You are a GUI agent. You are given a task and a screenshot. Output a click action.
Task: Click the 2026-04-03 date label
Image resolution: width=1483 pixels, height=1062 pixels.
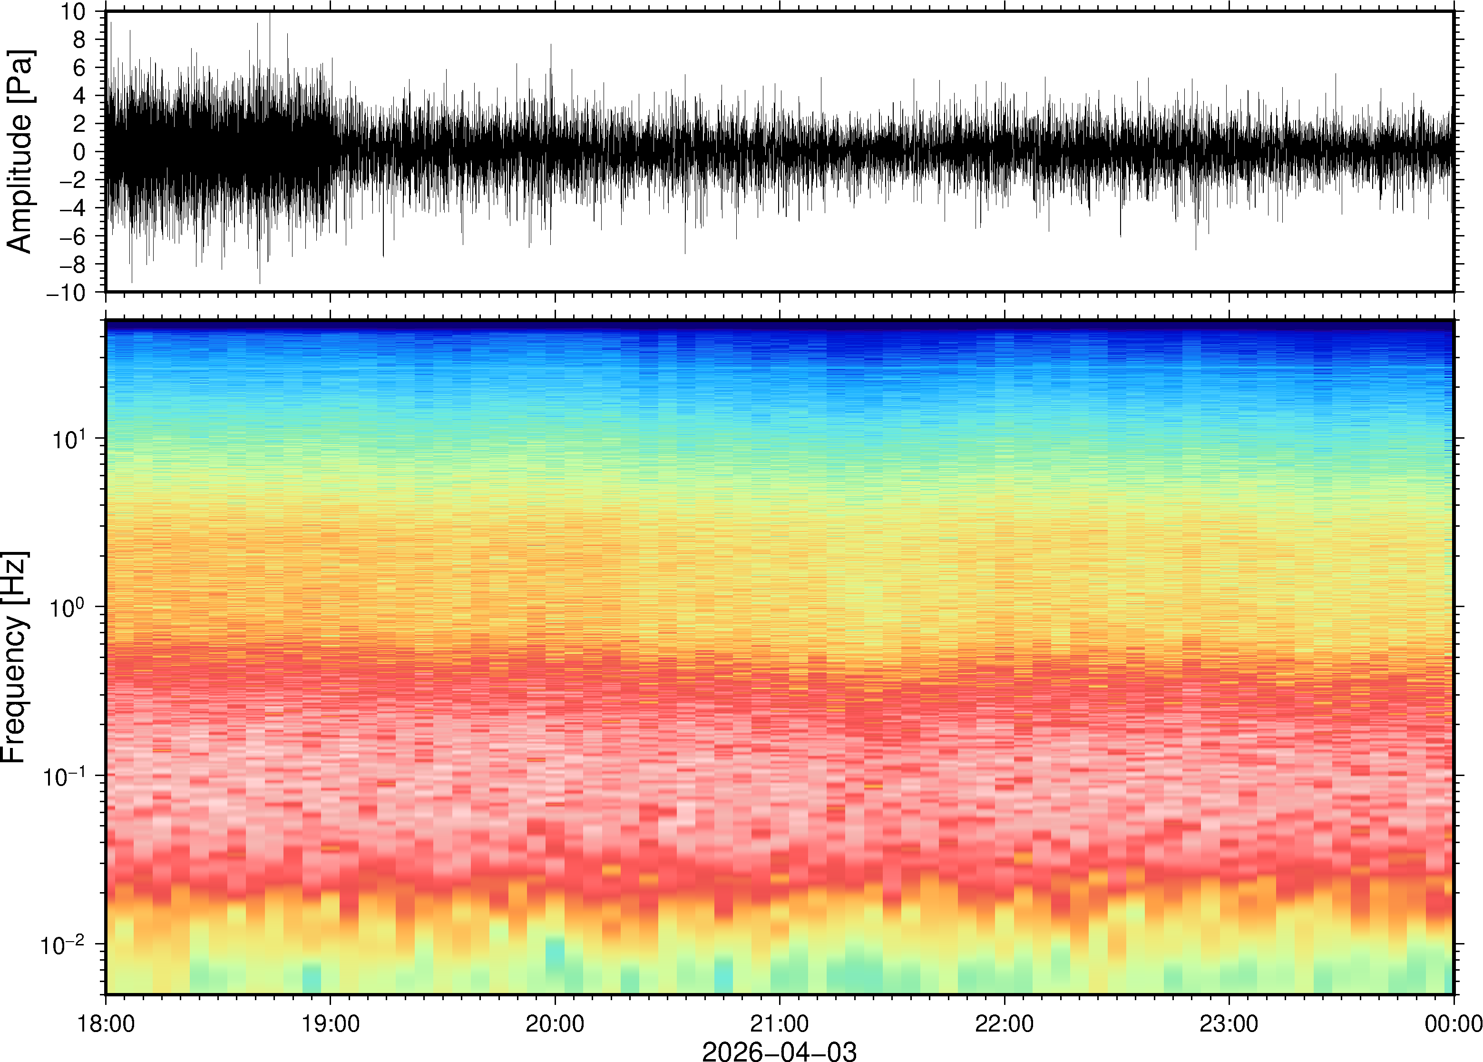(779, 1051)
